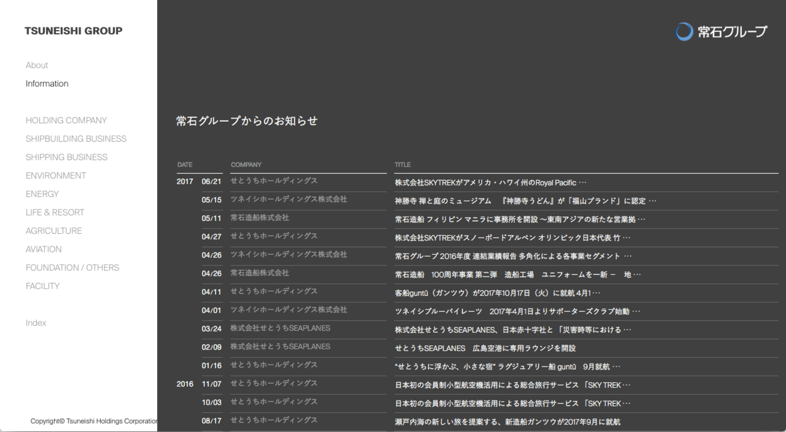
Task: Click 株式会社せとうちSEAPLANES in 03/24 row
Action: 281,328
